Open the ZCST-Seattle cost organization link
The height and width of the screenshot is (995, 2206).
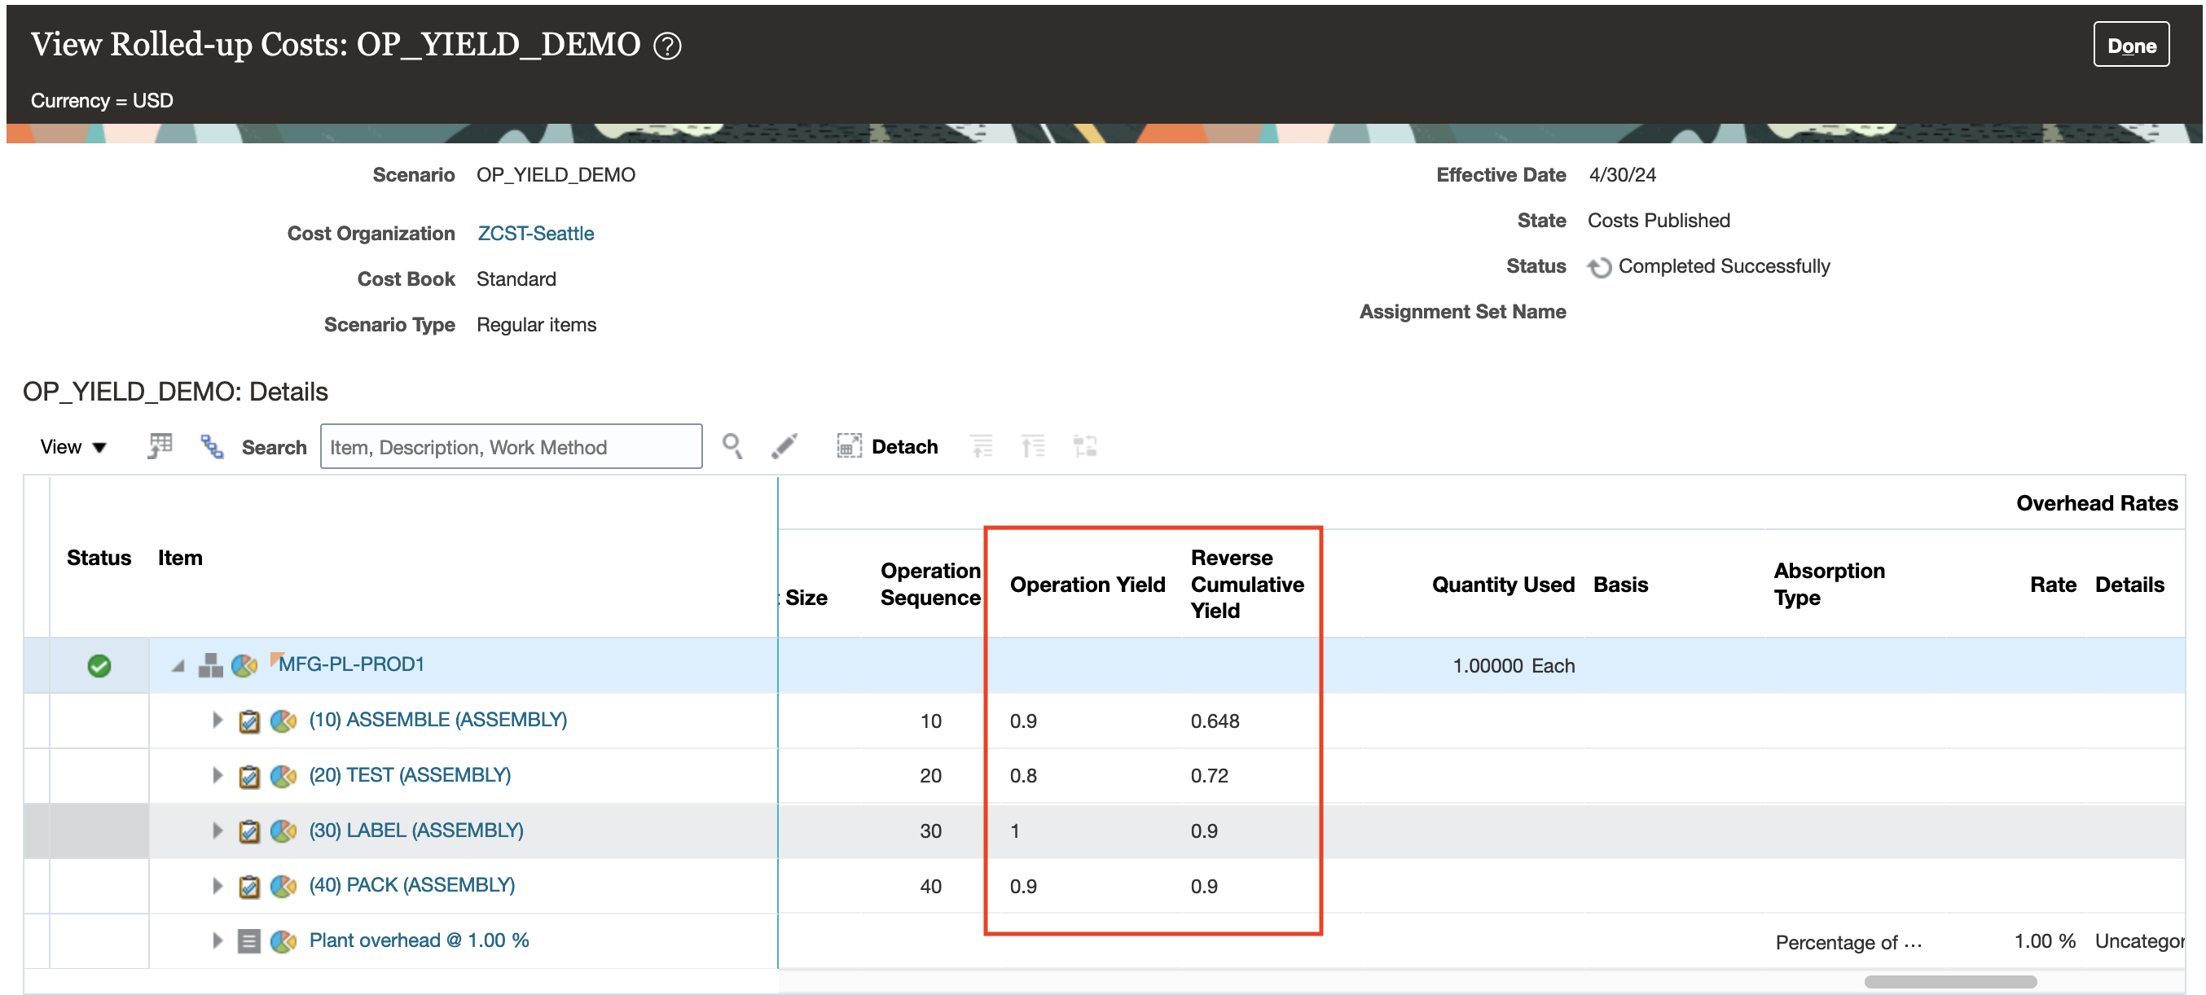click(x=535, y=233)
